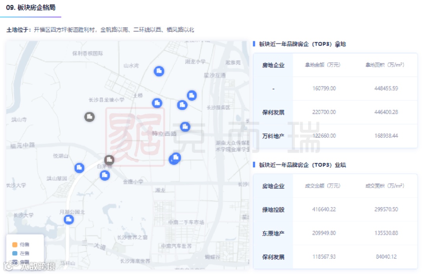Click the value 448455.59

[386, 89]
